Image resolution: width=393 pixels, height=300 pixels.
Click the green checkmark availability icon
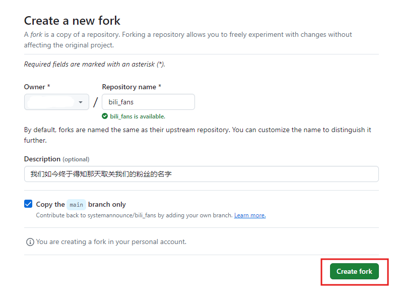tap(105, 116)
